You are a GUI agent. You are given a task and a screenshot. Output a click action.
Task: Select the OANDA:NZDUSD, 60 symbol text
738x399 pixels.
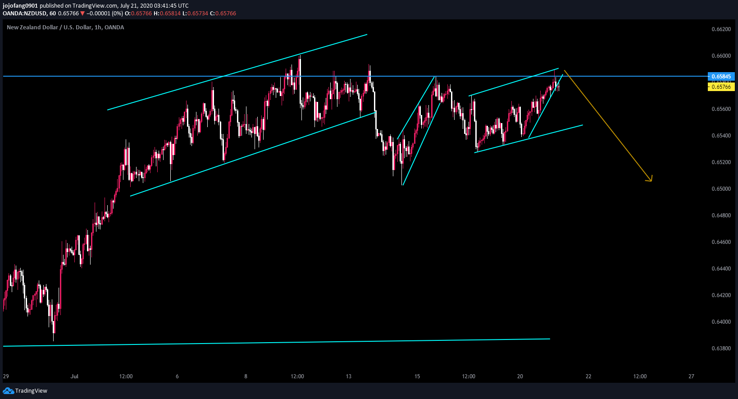tap(29, 14)
